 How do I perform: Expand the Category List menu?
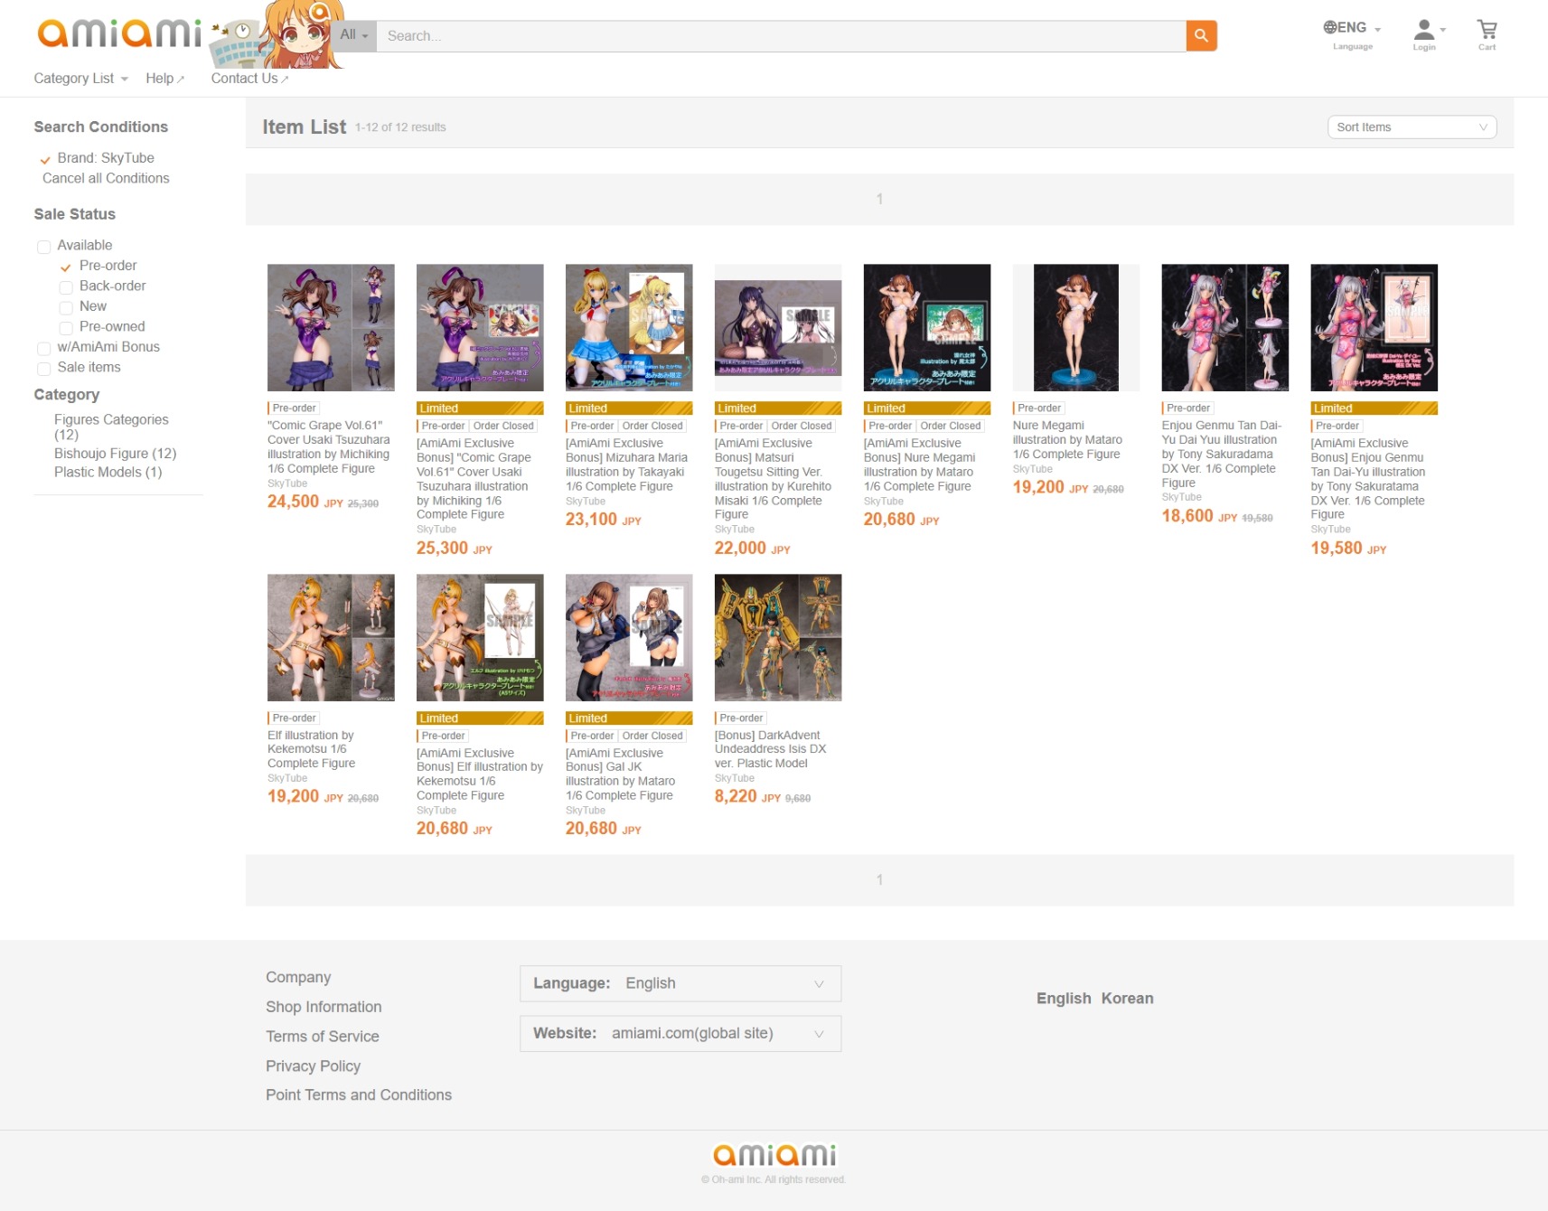pyautogui.click(x=81, y=79)
